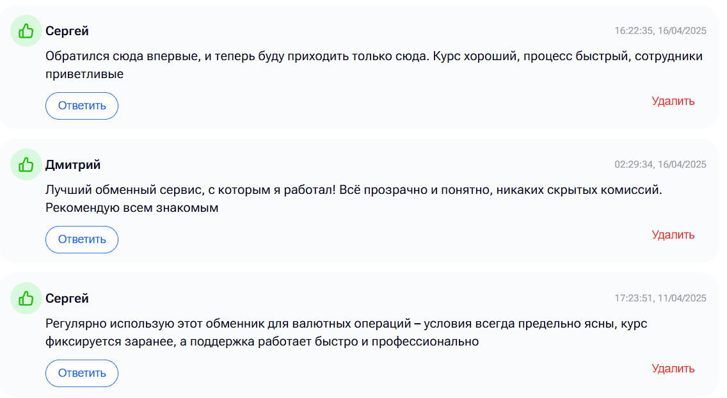
Task: Click timestamp 16:22:35, 16/04/2025
Action: pos(660,31)
